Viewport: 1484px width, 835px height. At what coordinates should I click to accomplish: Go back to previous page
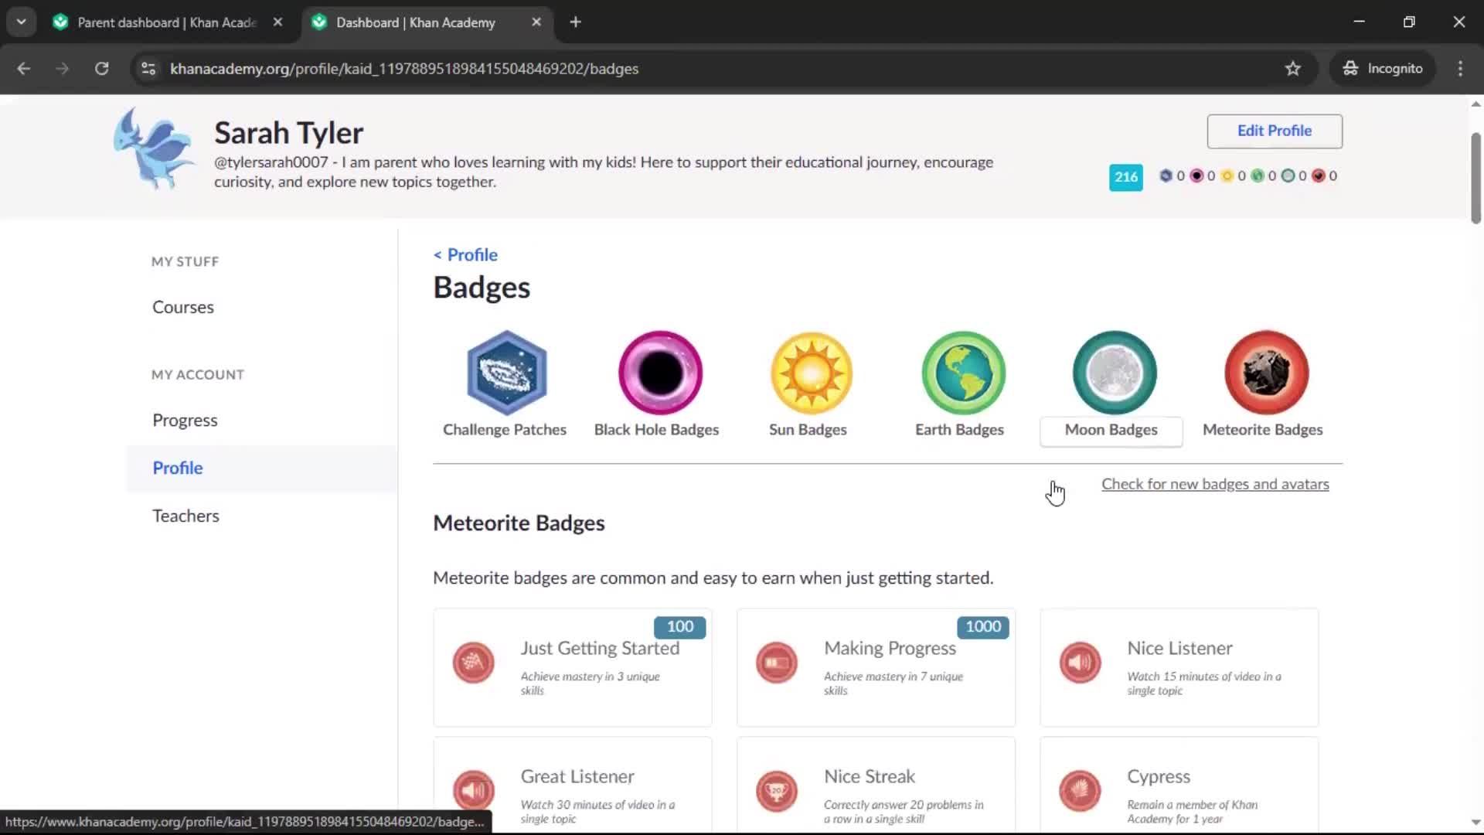(x=24, y=69)
